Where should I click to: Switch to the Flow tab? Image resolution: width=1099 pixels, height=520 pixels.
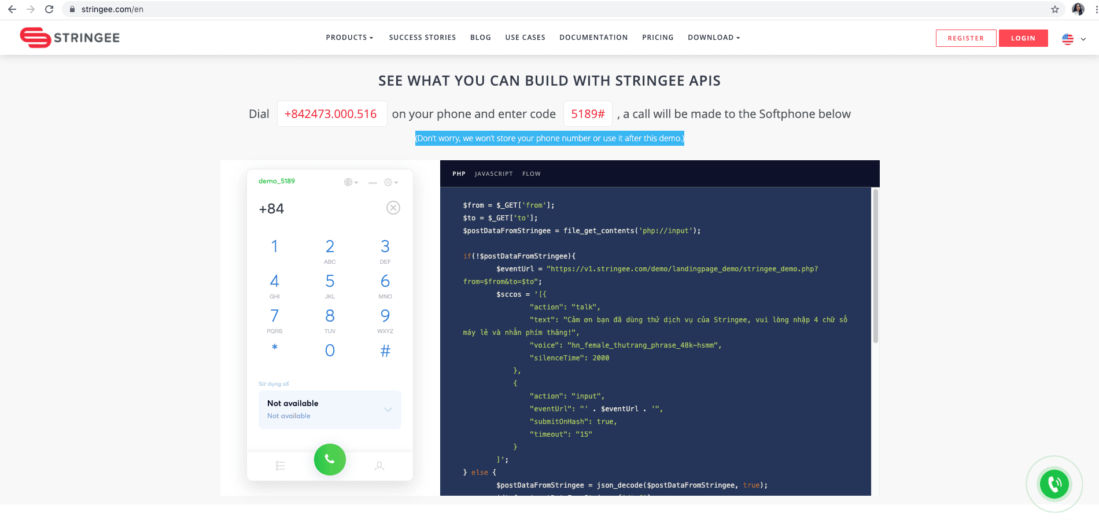pyautogui.click(x=532, y=174)
